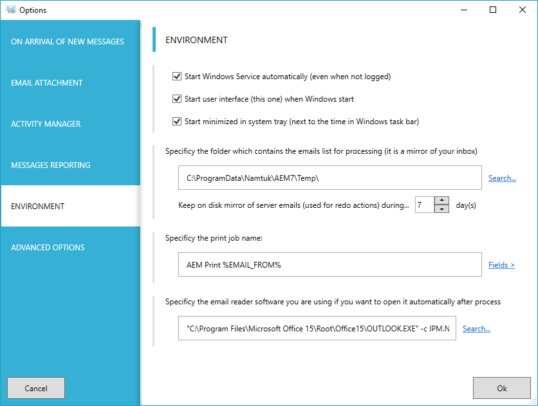Open Advanced Options section

pos(70,247)
